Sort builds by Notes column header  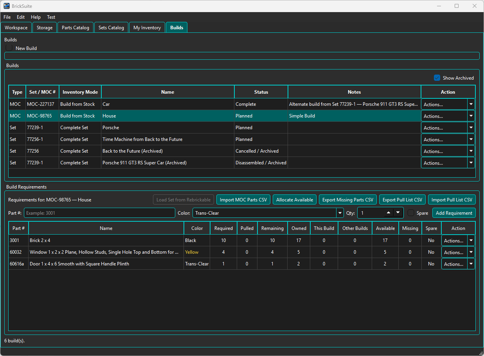[x=354, y=92]
